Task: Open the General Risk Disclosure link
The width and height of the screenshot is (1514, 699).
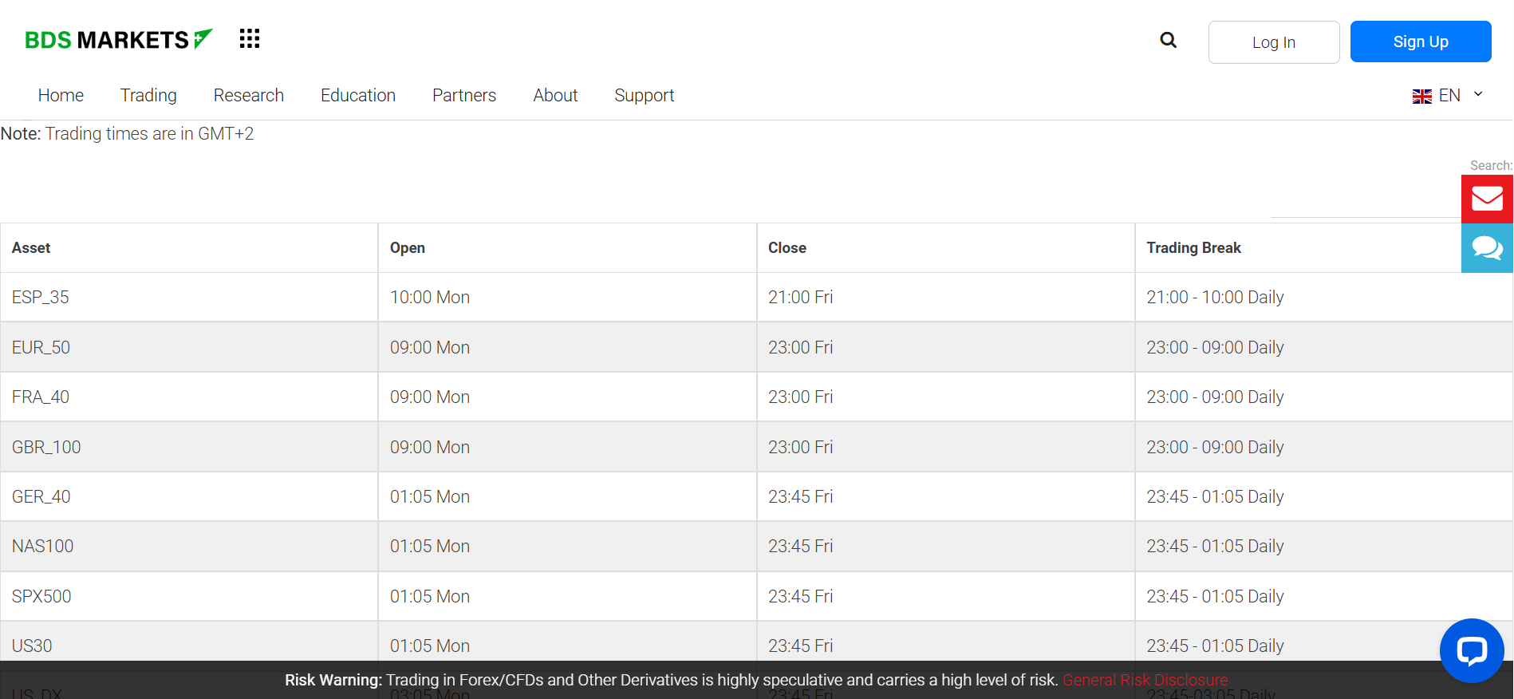Action: click(x=1145, y=680)
